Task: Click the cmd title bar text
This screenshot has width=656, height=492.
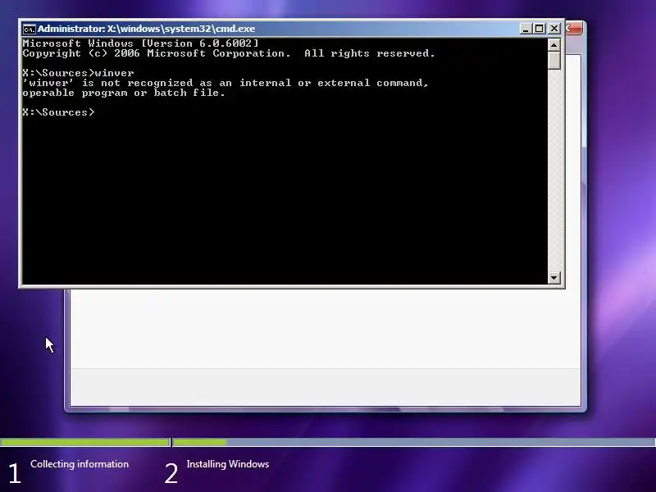Action: 146,29
